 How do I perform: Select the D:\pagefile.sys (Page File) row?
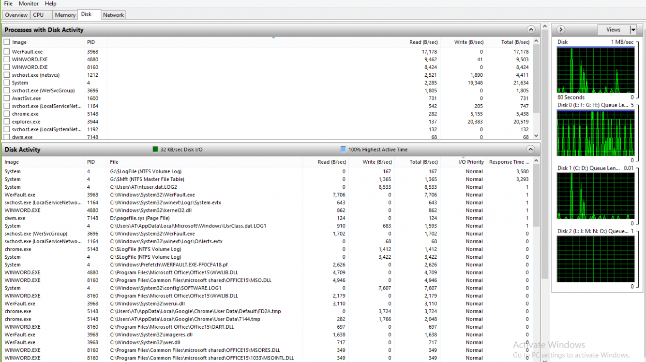(267, 218)
